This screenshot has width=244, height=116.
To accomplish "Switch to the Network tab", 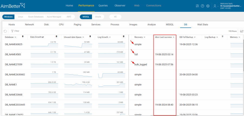I will pyautogui.click(x=29, y=25).
